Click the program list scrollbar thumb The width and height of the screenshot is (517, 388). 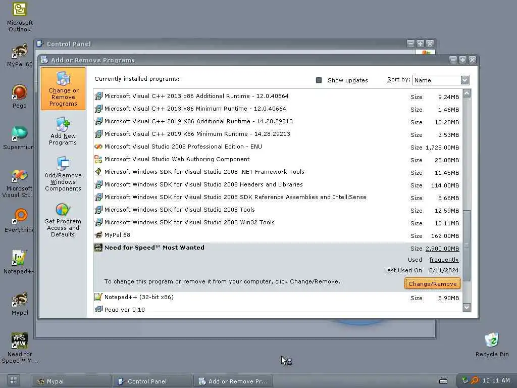coord(467,245)
